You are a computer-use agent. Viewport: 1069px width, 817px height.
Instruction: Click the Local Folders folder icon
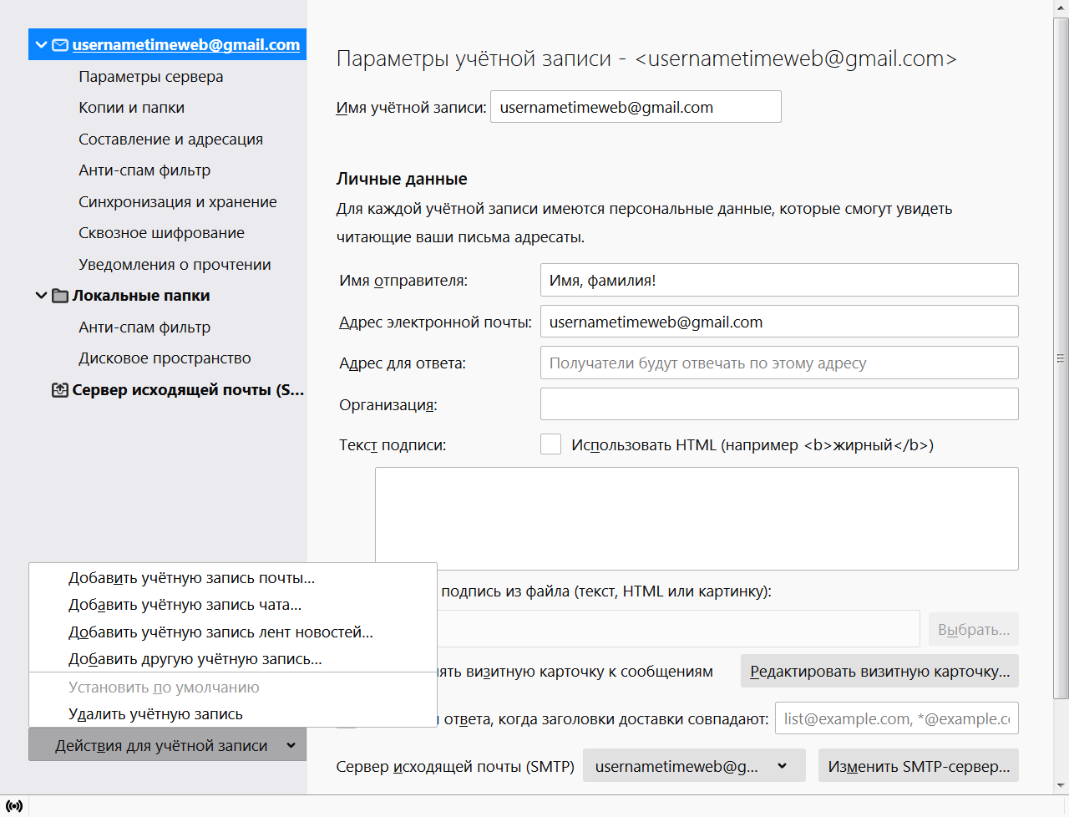click(60, 296)
